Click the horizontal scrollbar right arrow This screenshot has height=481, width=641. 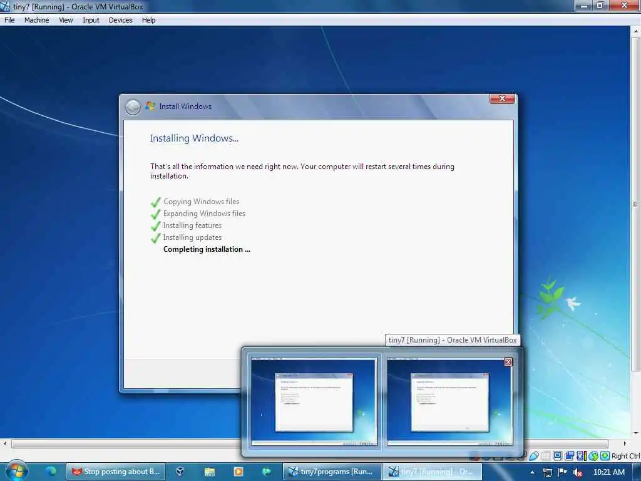[624, 443]
